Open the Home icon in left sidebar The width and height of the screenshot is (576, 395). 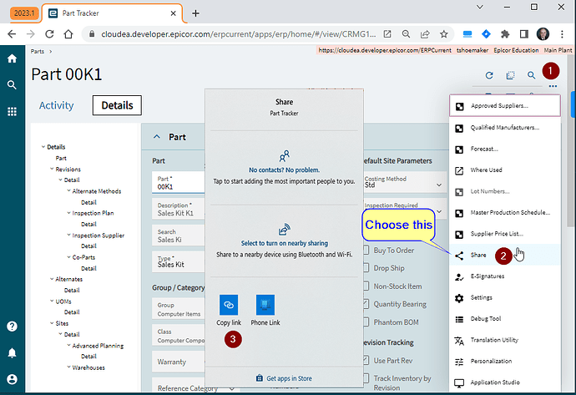tap(13, 58)
